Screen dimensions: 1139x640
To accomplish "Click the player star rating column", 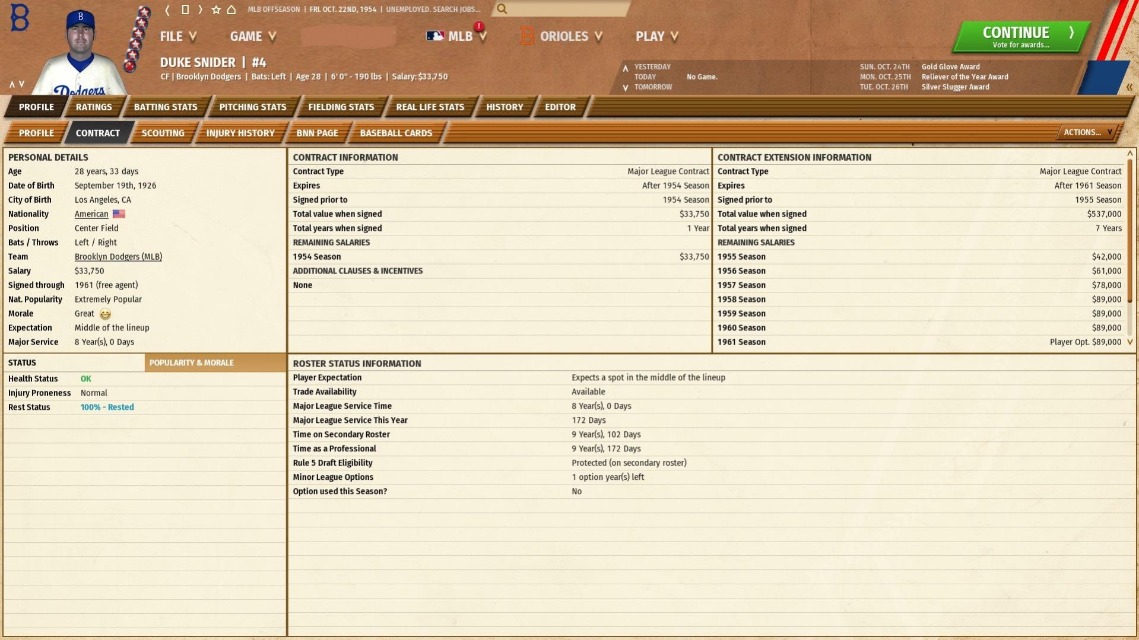I will point(137,39).
